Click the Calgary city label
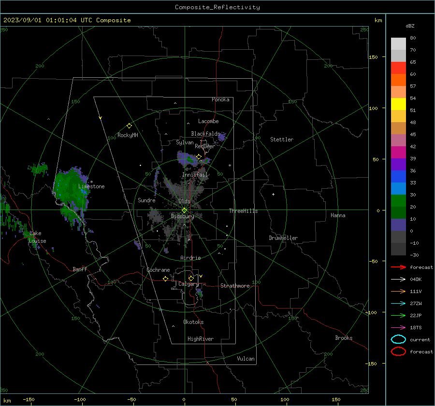The width and height of the screenshot is (435, 406). pos(188,284)
